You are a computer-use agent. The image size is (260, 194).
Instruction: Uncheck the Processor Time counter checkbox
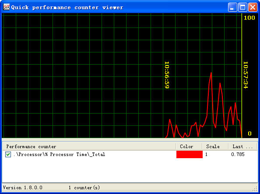[8, 154]
